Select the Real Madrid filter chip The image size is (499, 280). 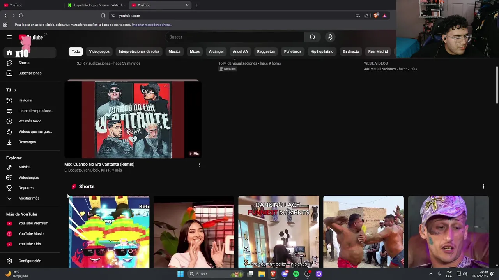[x=378, y=51]
